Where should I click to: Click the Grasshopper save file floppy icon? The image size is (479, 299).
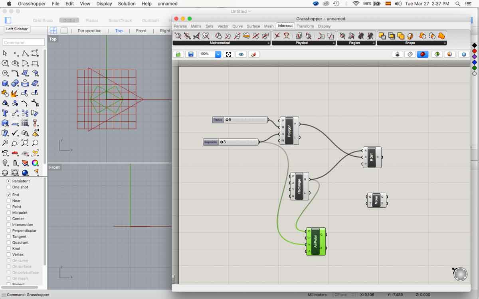coord(190,54)
